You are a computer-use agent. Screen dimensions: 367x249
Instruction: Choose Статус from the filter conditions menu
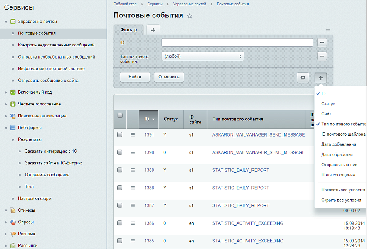[328, 104]
